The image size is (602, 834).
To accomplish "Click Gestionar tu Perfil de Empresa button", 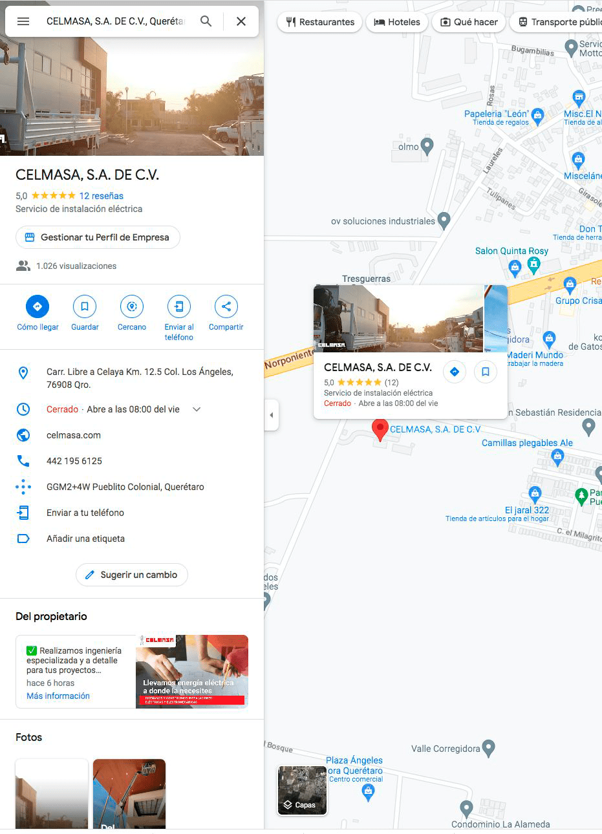I will point(98,237).
